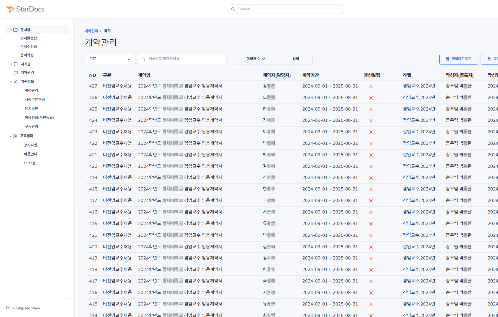Click the file icon on 엑셀다운로드 button

(448, 59)
